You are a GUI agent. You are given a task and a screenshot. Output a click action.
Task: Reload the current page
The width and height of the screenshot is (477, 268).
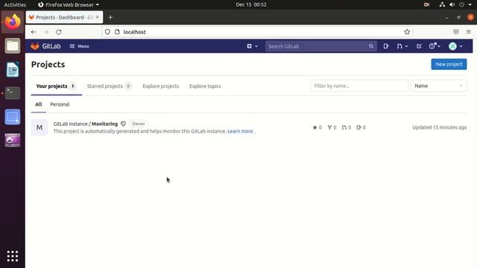pyautogui.click(x=59, y=32)
